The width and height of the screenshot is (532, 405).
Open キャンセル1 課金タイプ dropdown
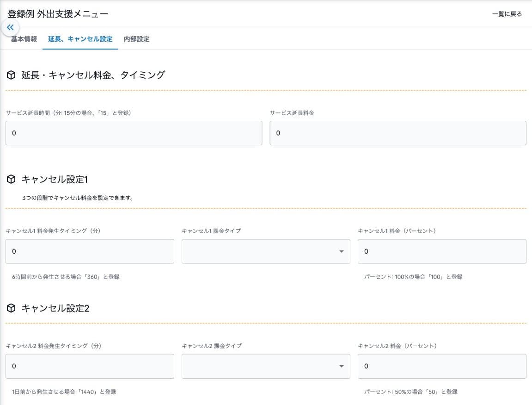tap(266, 251)
